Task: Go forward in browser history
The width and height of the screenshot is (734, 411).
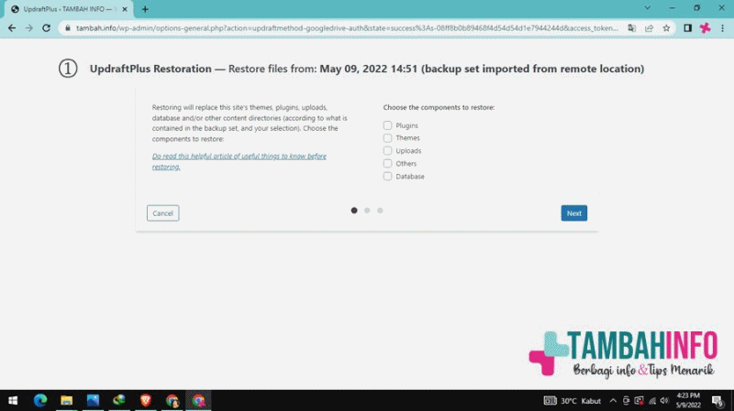Action: [29, 28]
